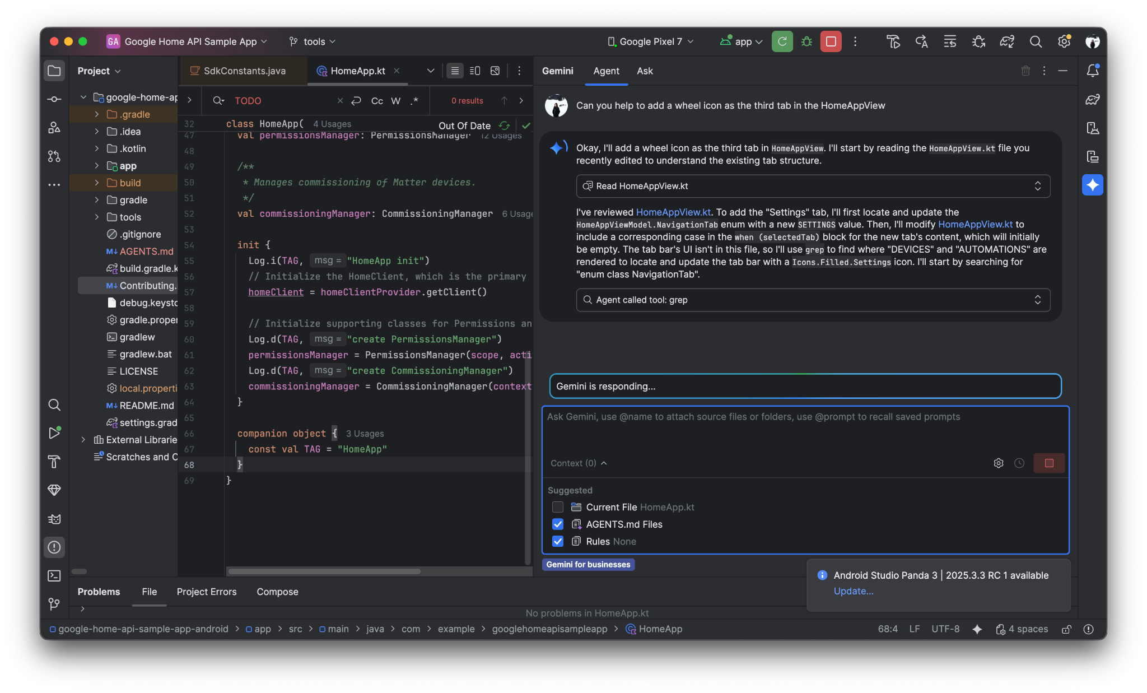Screen dimensions: 1147x693
Task: Open Gemini agent settings gear near Context
Action: coord(999,463)
